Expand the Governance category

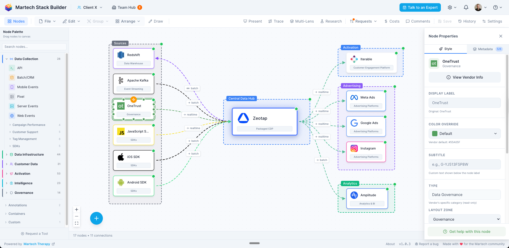click(7, 193)
